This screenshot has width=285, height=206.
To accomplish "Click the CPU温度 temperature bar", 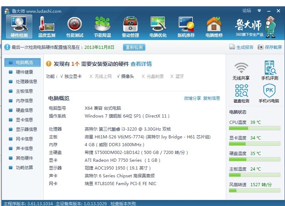I will coord(255,128).
